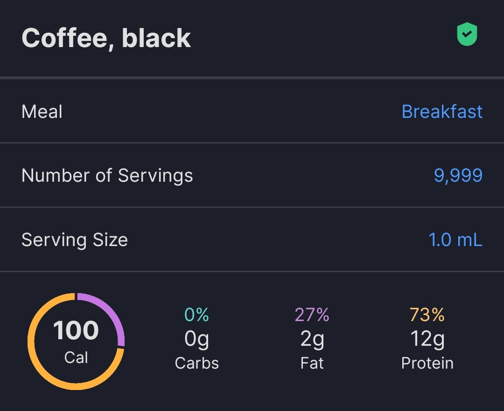Change the 1.0 mL serving size
Viewport: 504px width, 411px height.
455,240
